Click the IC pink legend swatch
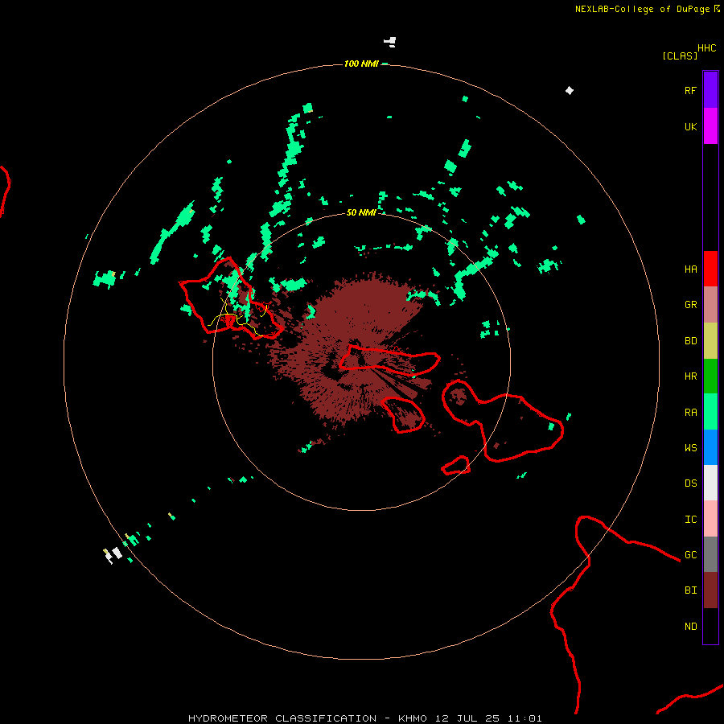This screenshot has width=724, height=724. (x=710, y=519)
